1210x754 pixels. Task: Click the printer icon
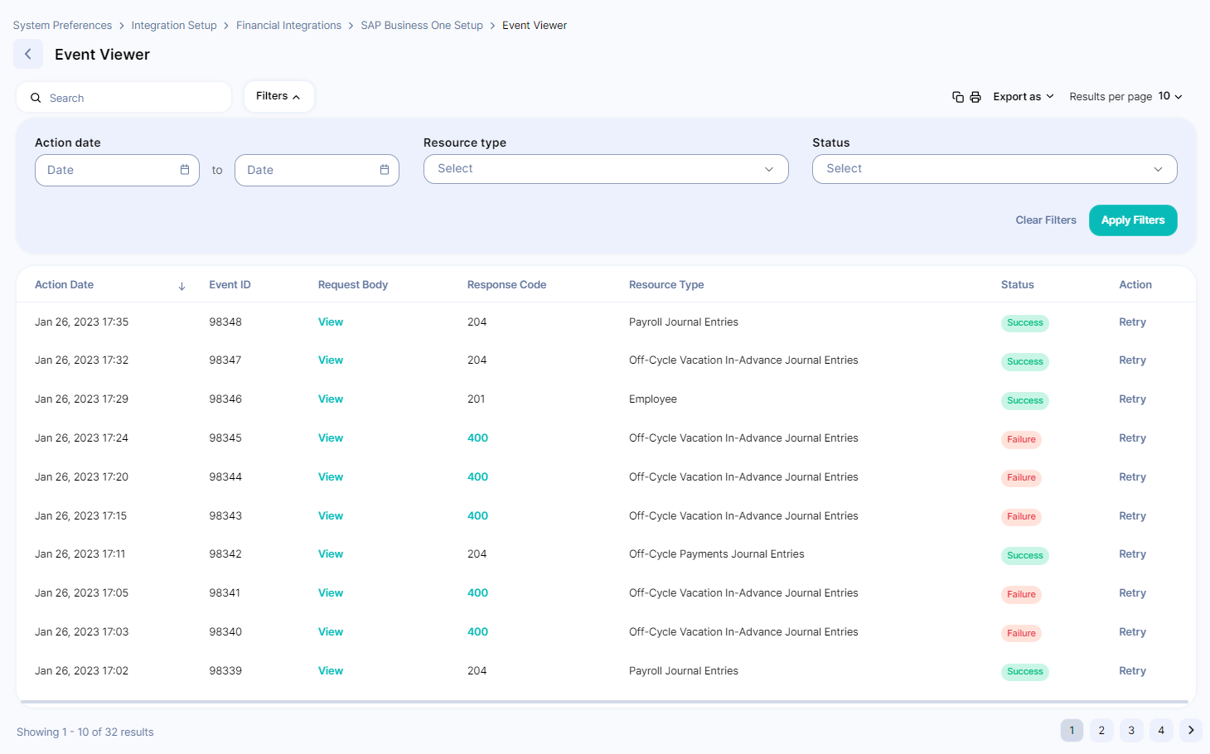[975, 97]
